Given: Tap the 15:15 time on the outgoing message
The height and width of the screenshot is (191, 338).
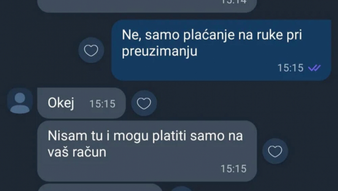Looking at the screenshot, I should pos(290,68).
